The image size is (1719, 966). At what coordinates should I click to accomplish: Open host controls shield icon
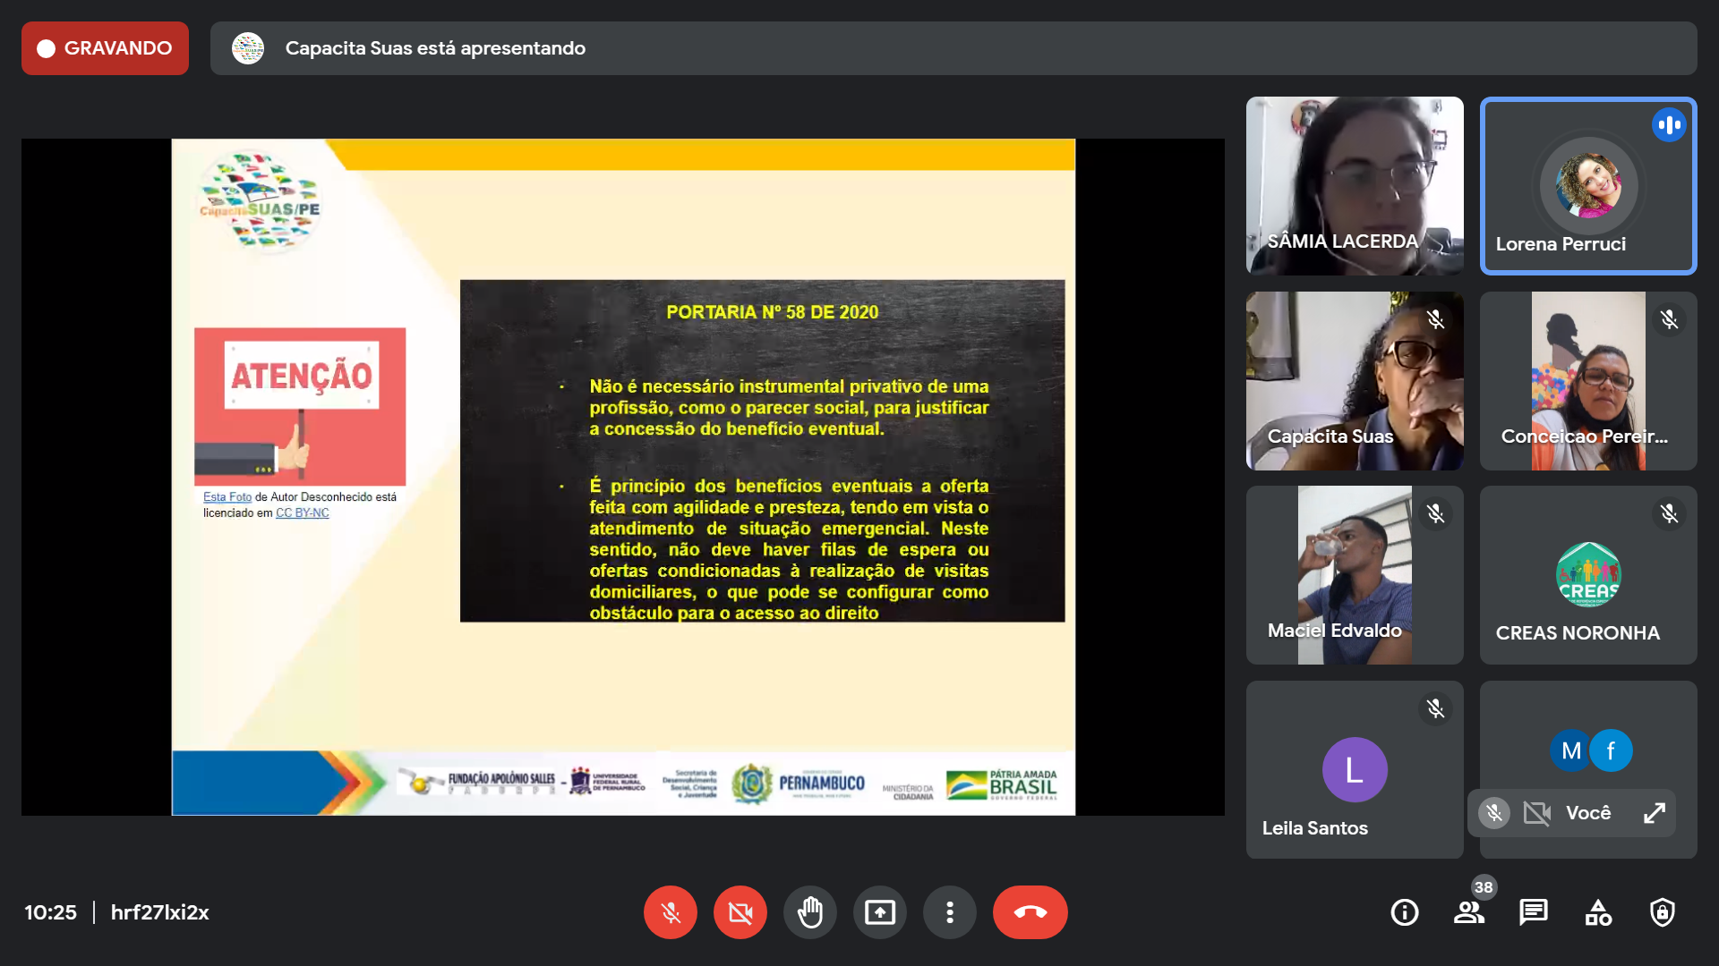(1662, 912)
